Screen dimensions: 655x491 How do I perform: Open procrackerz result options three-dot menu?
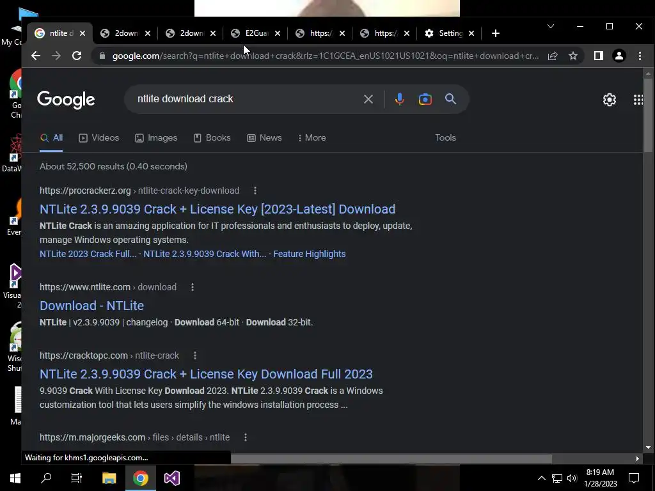[x=255, y=191]
